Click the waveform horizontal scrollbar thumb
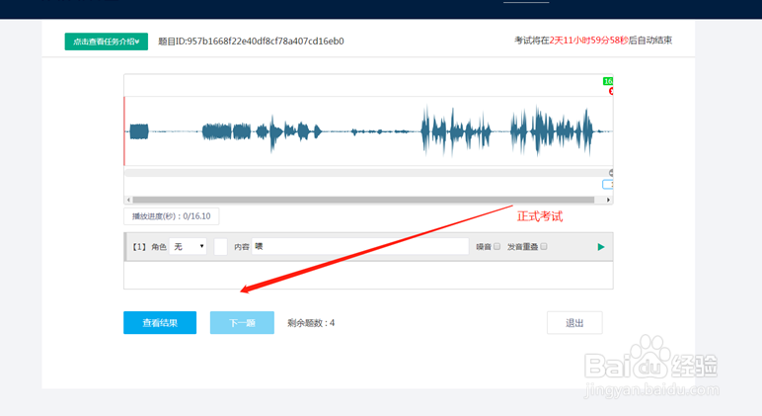Image resolution: width=762 pixels, height=416 pixels. pyautogui.click(x=363, y=200)
